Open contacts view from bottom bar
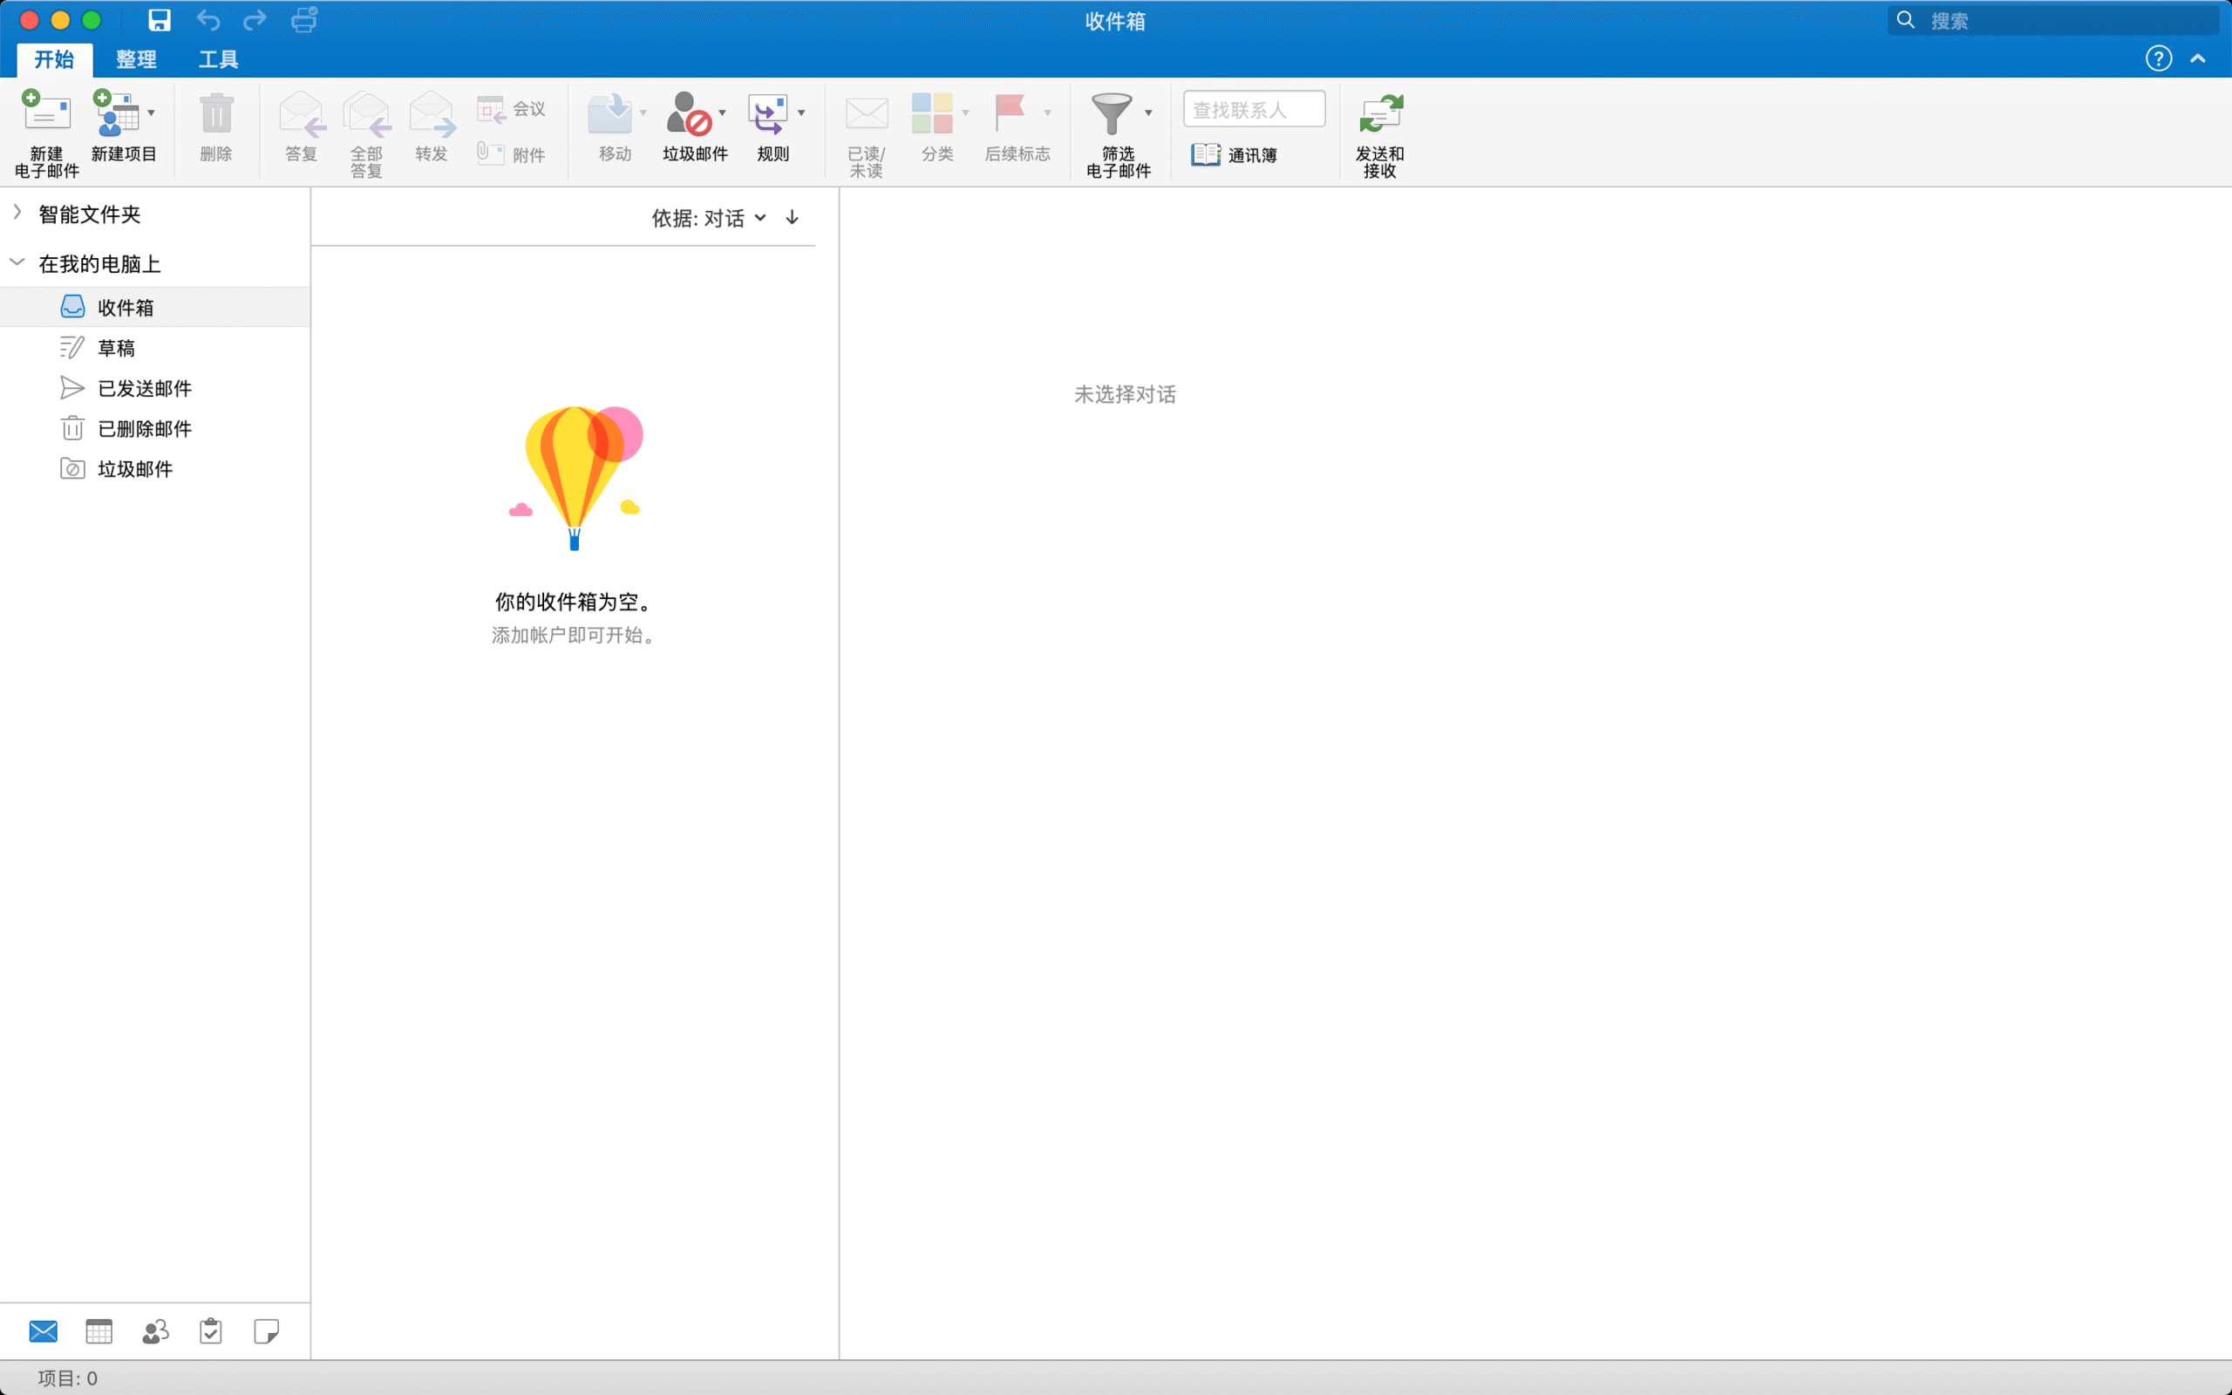 (x=154, y=1331)
